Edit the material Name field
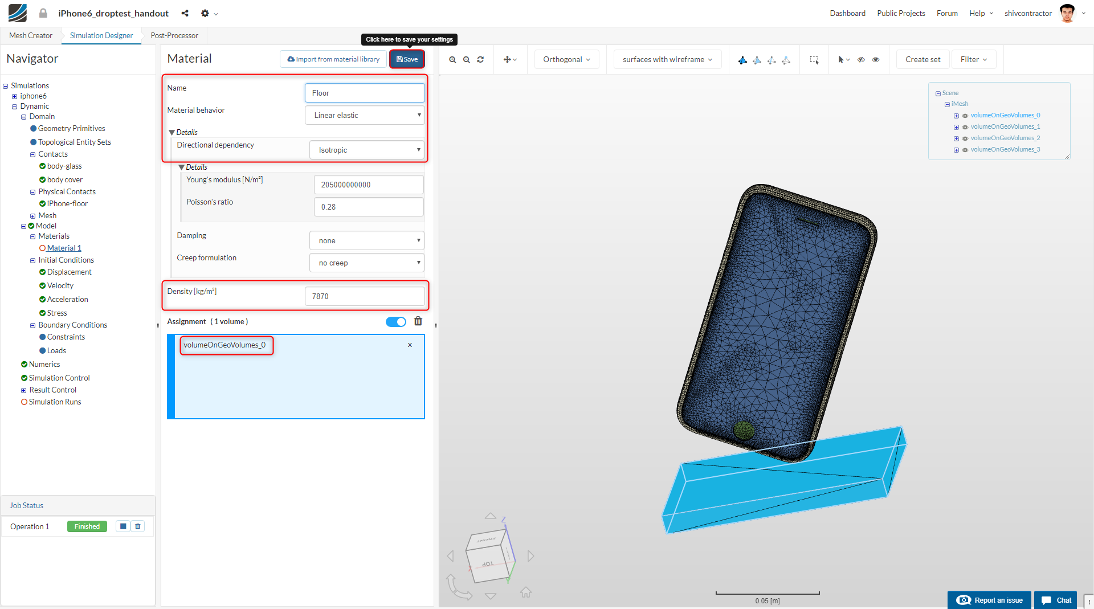 coord(365,93)
